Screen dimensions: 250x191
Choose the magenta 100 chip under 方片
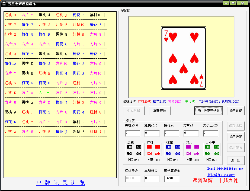point(188,153)
